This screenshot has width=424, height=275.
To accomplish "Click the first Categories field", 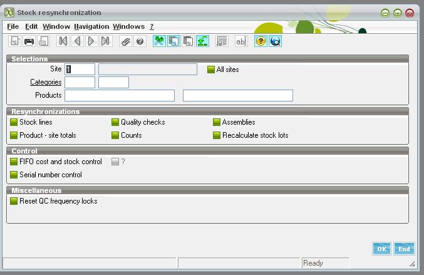I will pos(80,83).
